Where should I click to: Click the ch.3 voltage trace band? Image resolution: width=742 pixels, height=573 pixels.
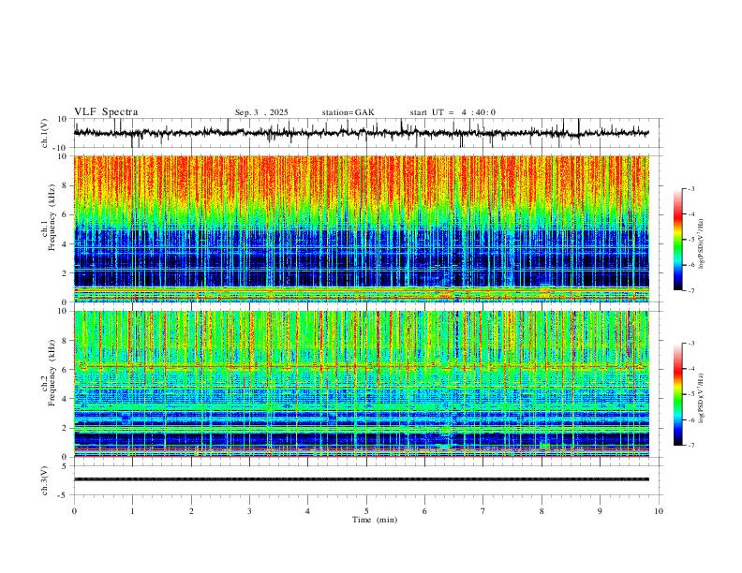pyautogui.click(x=362, y=479)
